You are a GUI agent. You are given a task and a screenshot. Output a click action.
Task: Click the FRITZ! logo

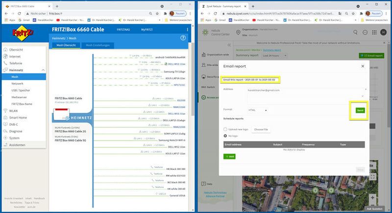pos(23,33)
